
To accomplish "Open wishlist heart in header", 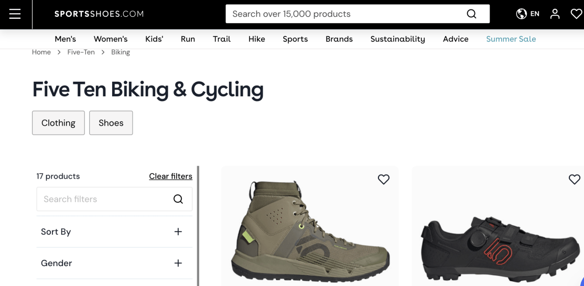I will (x=576, y=14).
